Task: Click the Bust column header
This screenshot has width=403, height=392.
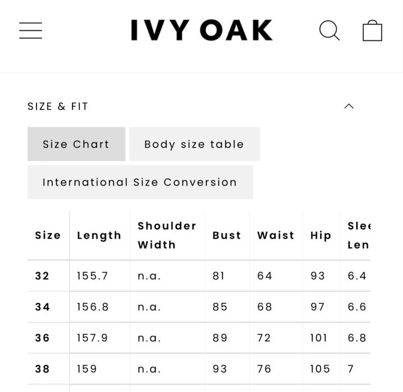Action: coord(227,236)
